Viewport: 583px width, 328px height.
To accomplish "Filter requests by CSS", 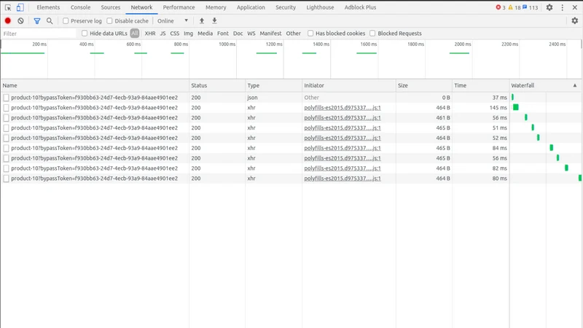I will (x=175, y=34).
